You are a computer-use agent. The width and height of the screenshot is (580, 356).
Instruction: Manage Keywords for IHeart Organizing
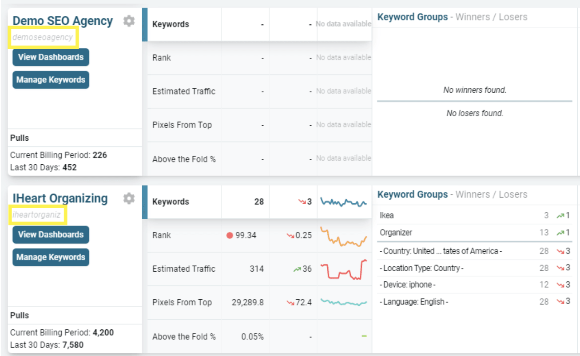pyautogui.click(x=51, y=257)
